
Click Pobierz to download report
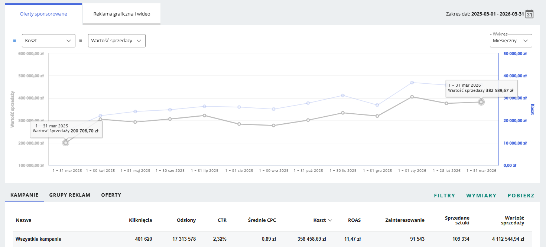521,196
